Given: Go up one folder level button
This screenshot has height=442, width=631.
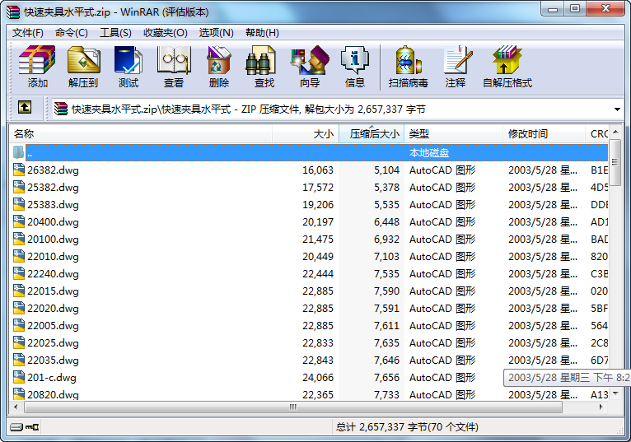Looking at the screenshot, I should [25, 108].
